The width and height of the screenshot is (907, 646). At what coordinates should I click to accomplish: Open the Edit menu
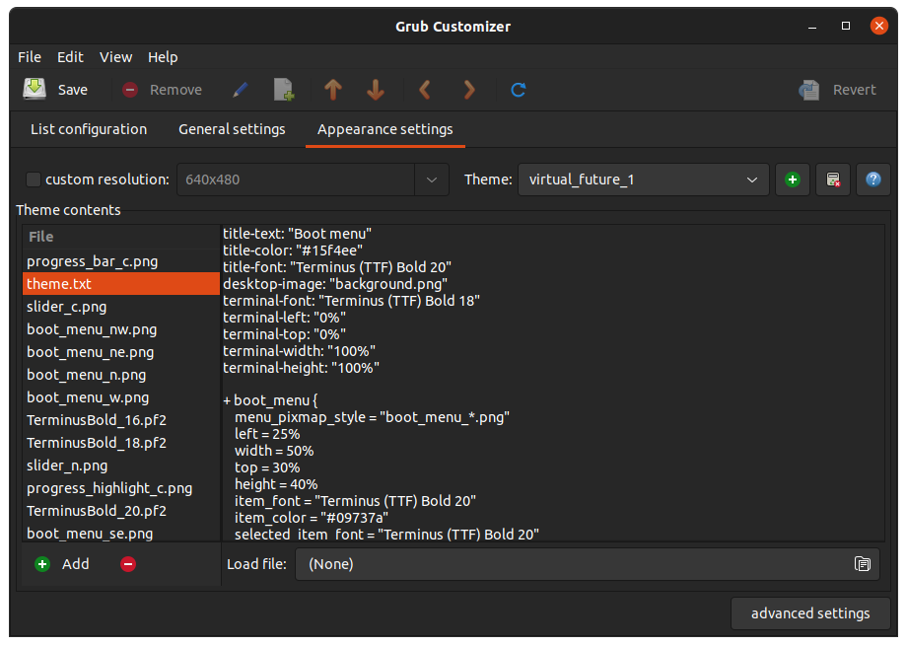[x=70, y=57]
